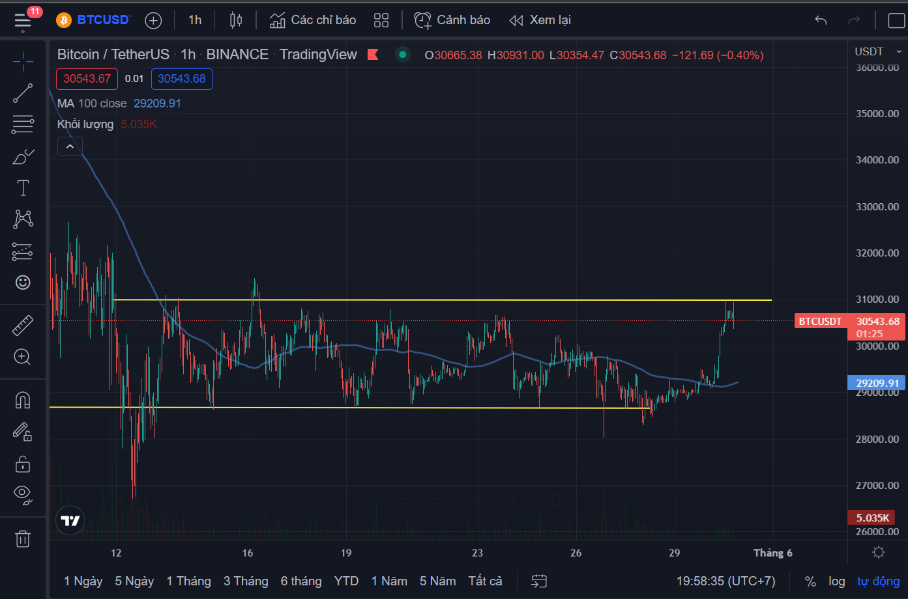908x599 pixels.
Task: Open the go to date icon
Action: coord(539,581)
